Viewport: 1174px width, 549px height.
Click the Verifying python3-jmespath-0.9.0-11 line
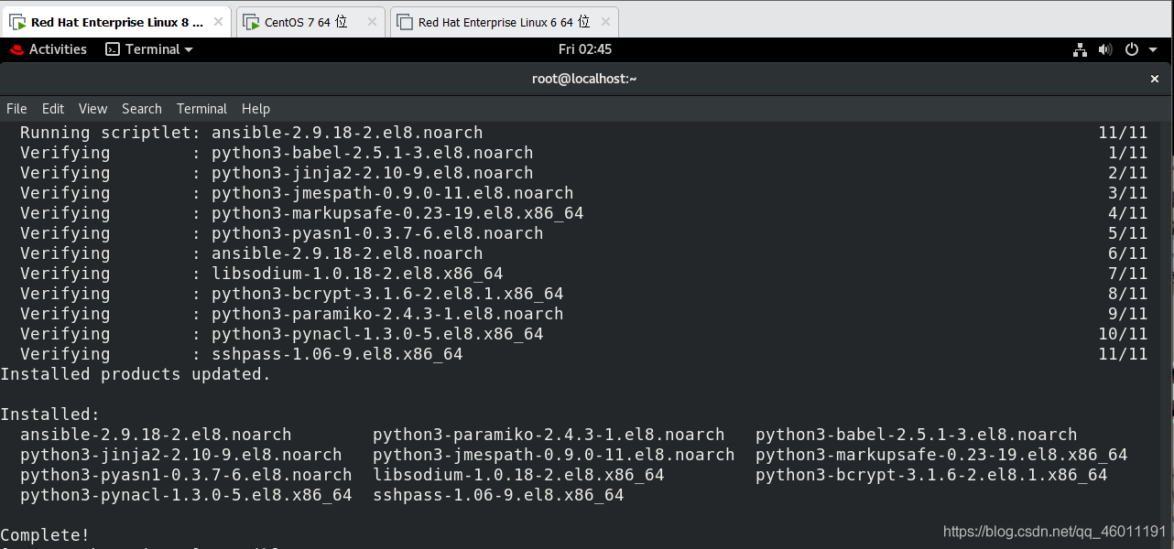[x=583, y=193]
